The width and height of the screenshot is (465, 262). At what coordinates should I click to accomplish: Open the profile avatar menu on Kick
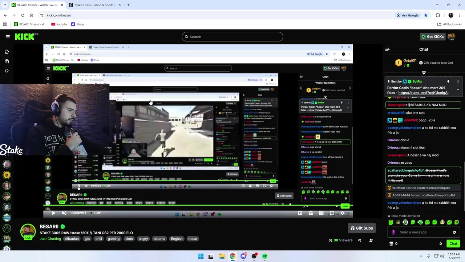tap(451, 36)
